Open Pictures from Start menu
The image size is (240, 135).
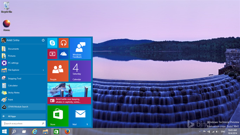23,56
